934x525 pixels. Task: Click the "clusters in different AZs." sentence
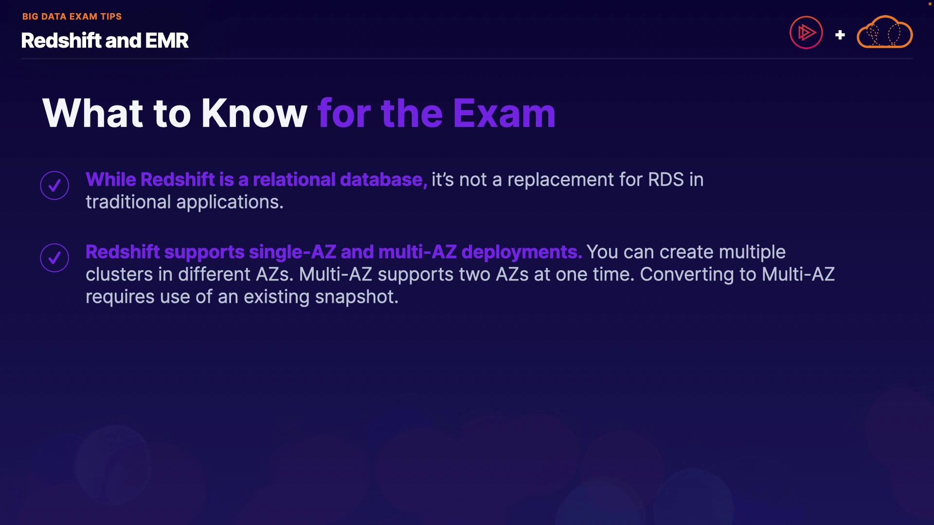tap(189, 275)
